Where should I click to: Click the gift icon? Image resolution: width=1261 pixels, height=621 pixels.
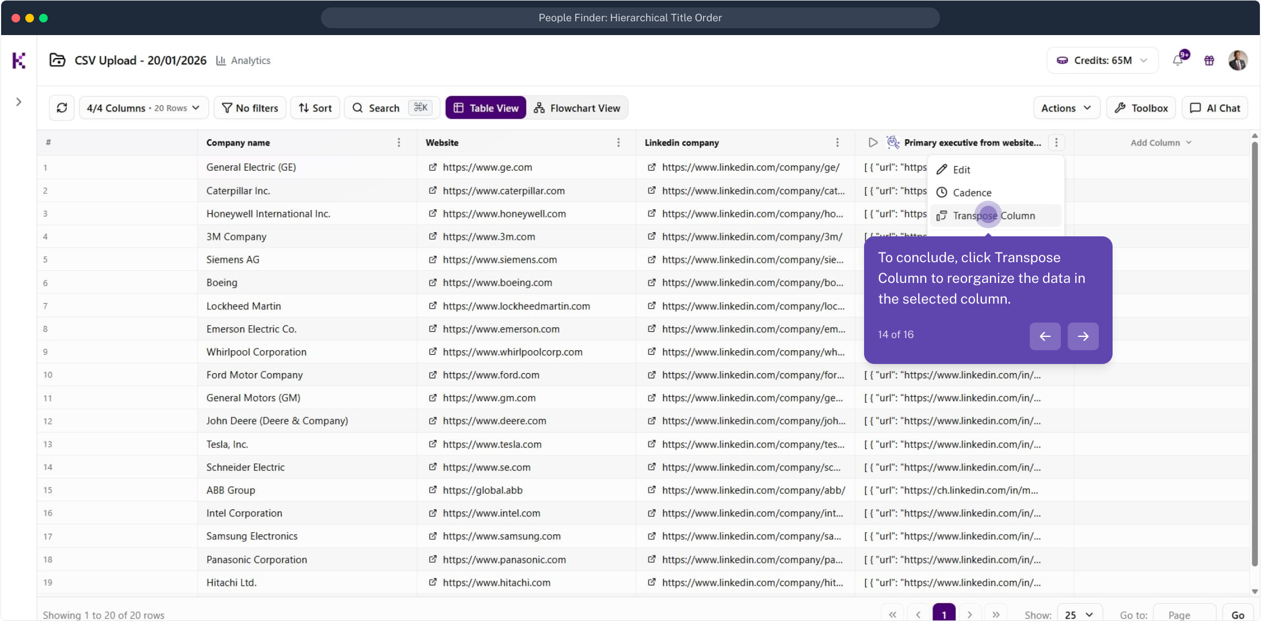coord(1209,60)
